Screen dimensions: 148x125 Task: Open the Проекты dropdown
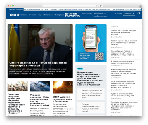(x=129, y=14)
